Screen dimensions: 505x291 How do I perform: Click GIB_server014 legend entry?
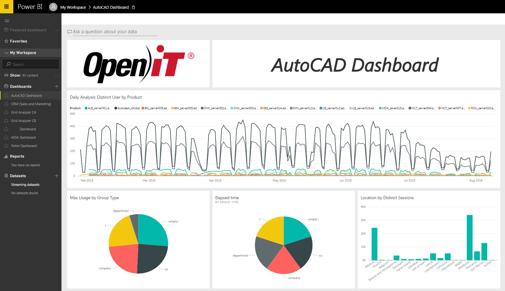tap(274, 108)
